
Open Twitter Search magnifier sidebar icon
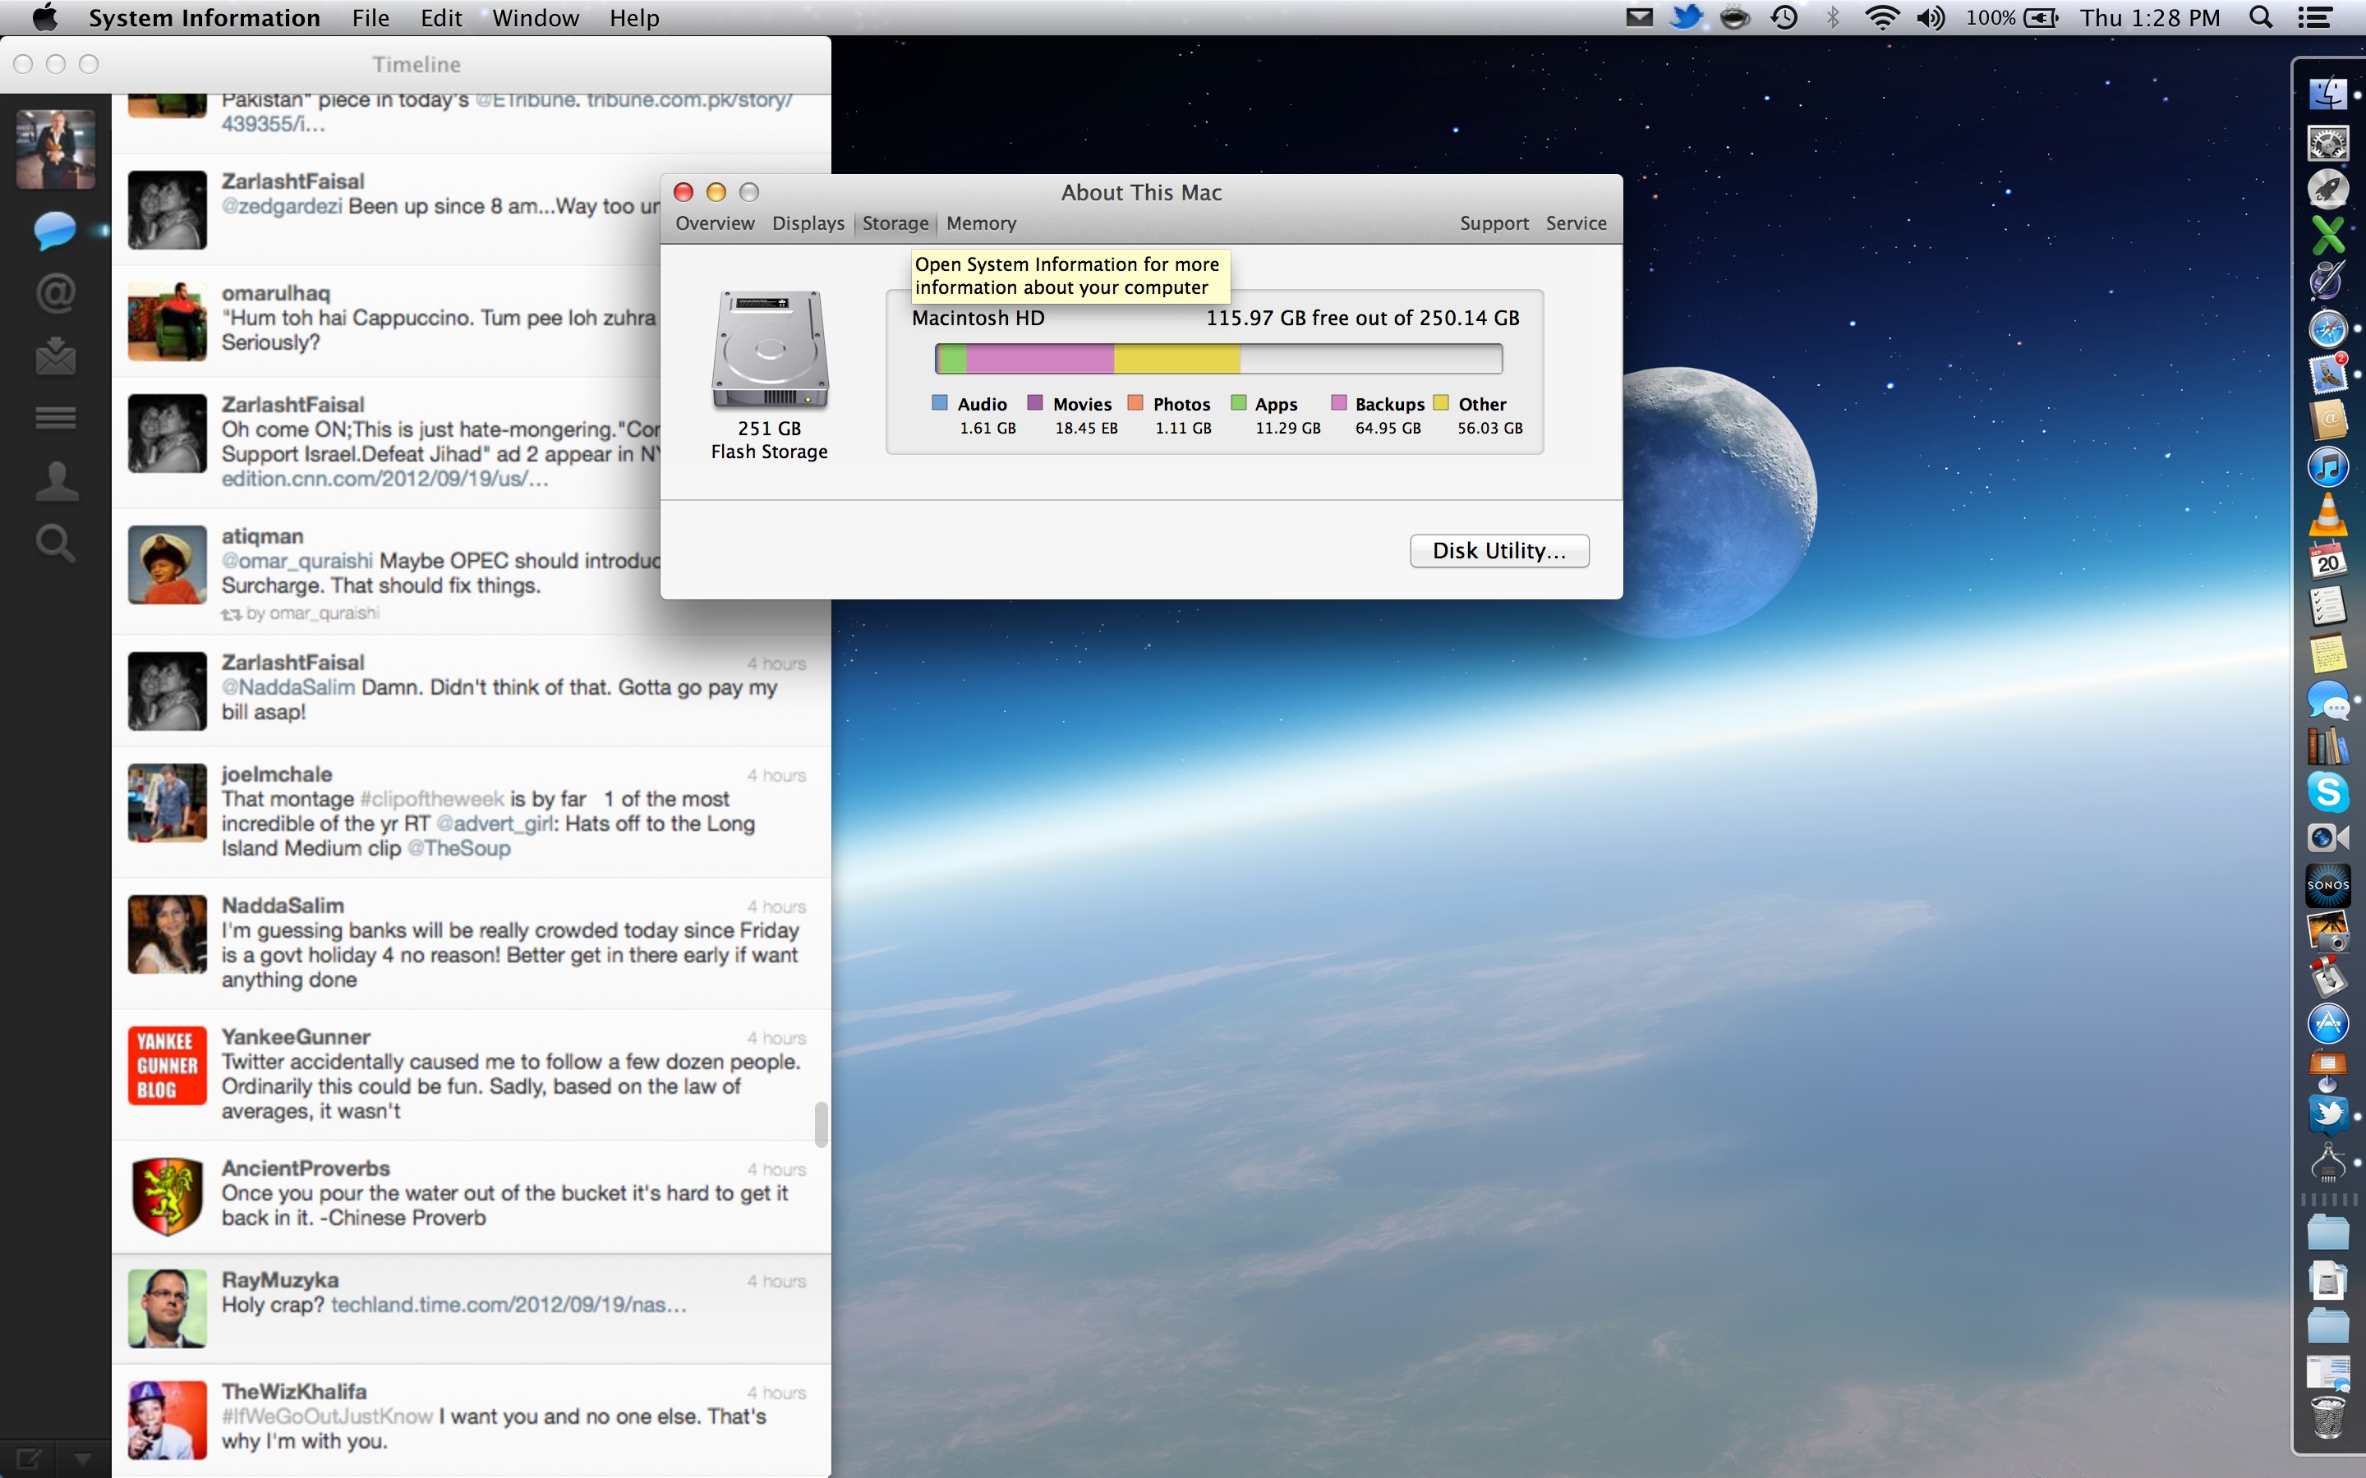pos(55,544)
